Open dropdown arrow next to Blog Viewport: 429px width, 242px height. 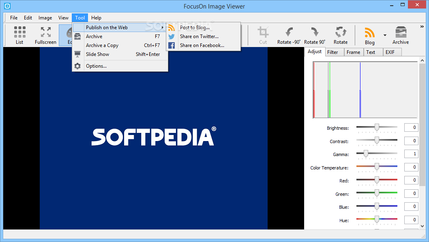(385, 35)
